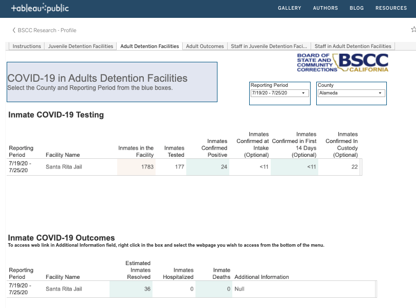Select the Adult Outcomes tab
The image size is (416, 308).
point(205,46)
